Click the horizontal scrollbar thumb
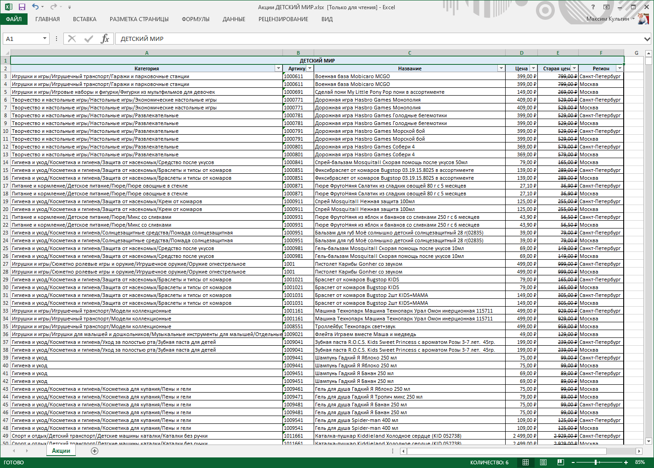 click(x=507, y=451)
